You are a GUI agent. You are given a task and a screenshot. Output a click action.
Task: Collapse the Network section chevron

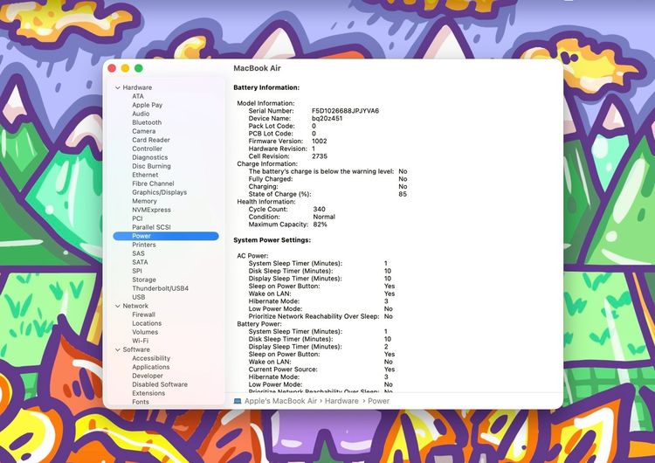(x=118, y=306)
